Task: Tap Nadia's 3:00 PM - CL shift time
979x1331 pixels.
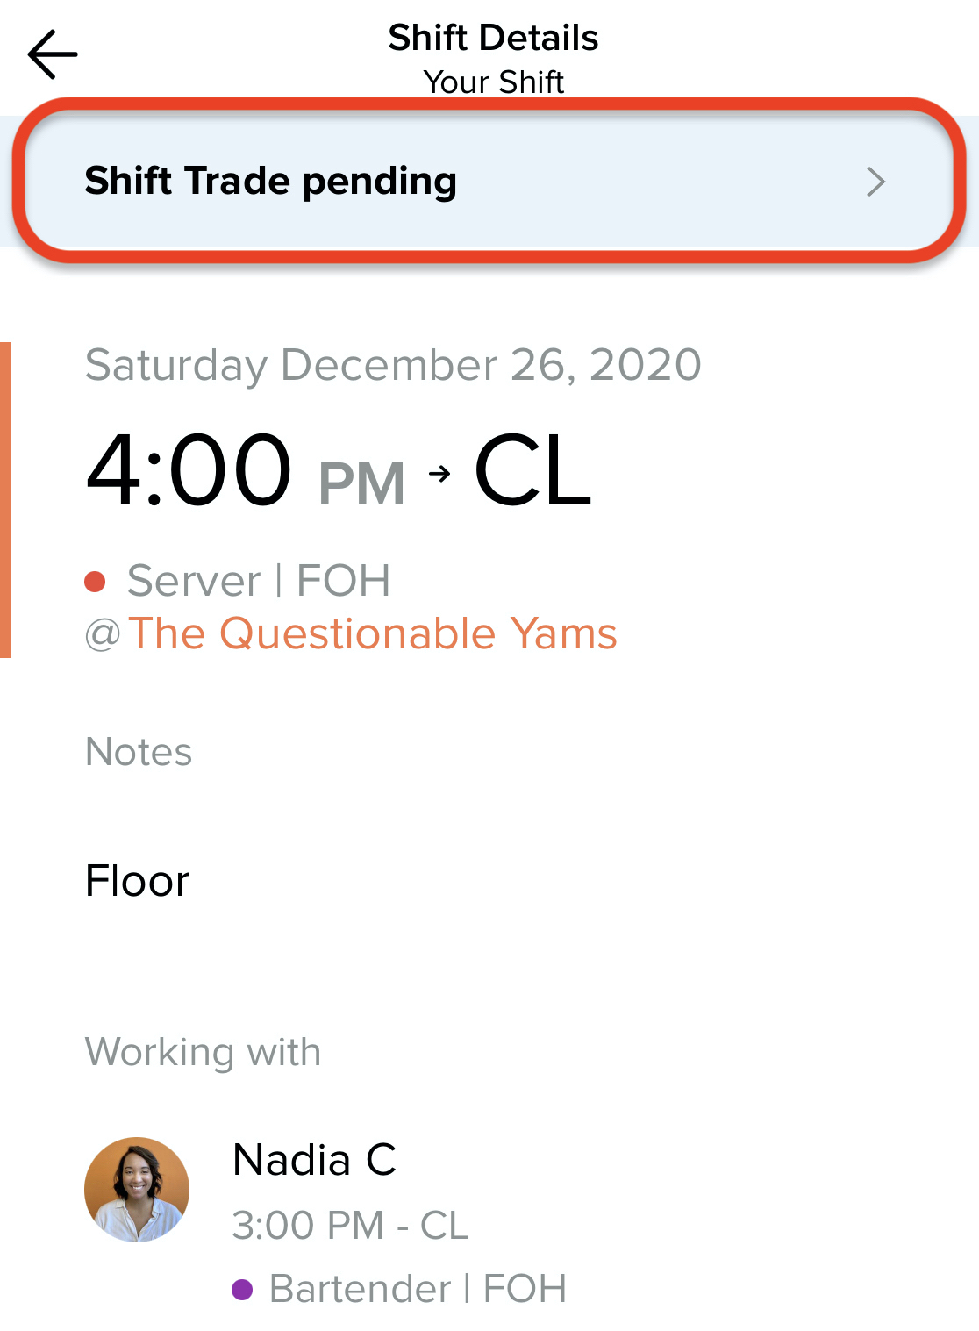Action: pyautogui.click(x=350, y=1225)
